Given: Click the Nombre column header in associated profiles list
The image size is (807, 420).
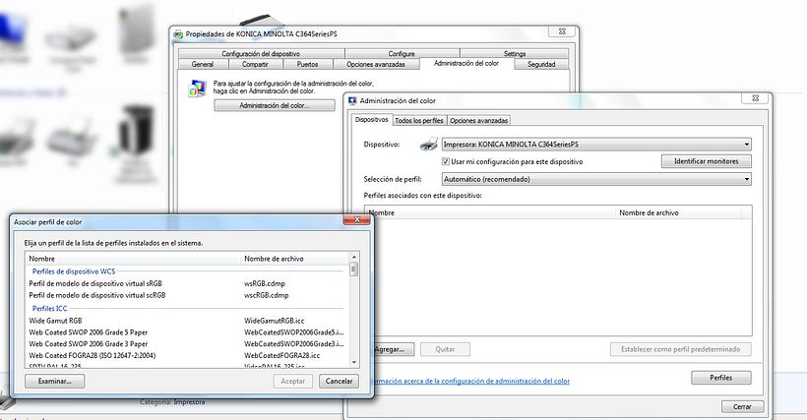Looking at the screenshot, I should (490, 212).
